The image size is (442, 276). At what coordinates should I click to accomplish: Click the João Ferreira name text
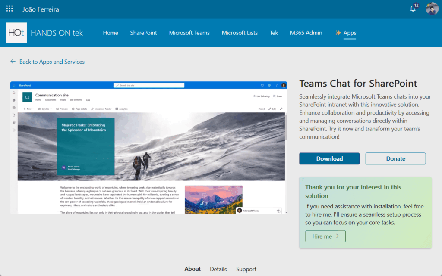pos(41,9)
